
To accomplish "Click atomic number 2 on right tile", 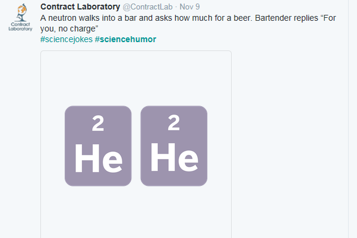I will pos(174,123).
